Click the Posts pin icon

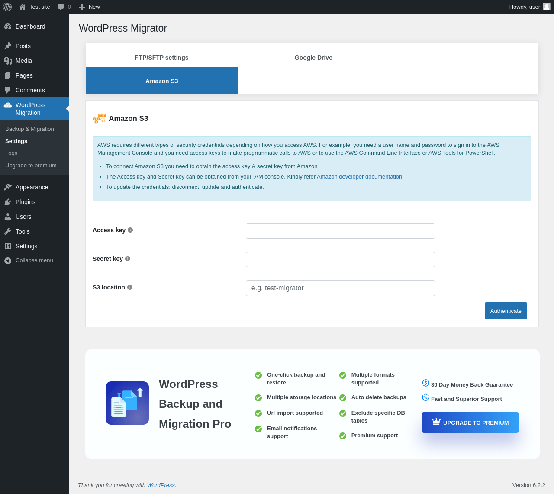(x=8, y=46)
